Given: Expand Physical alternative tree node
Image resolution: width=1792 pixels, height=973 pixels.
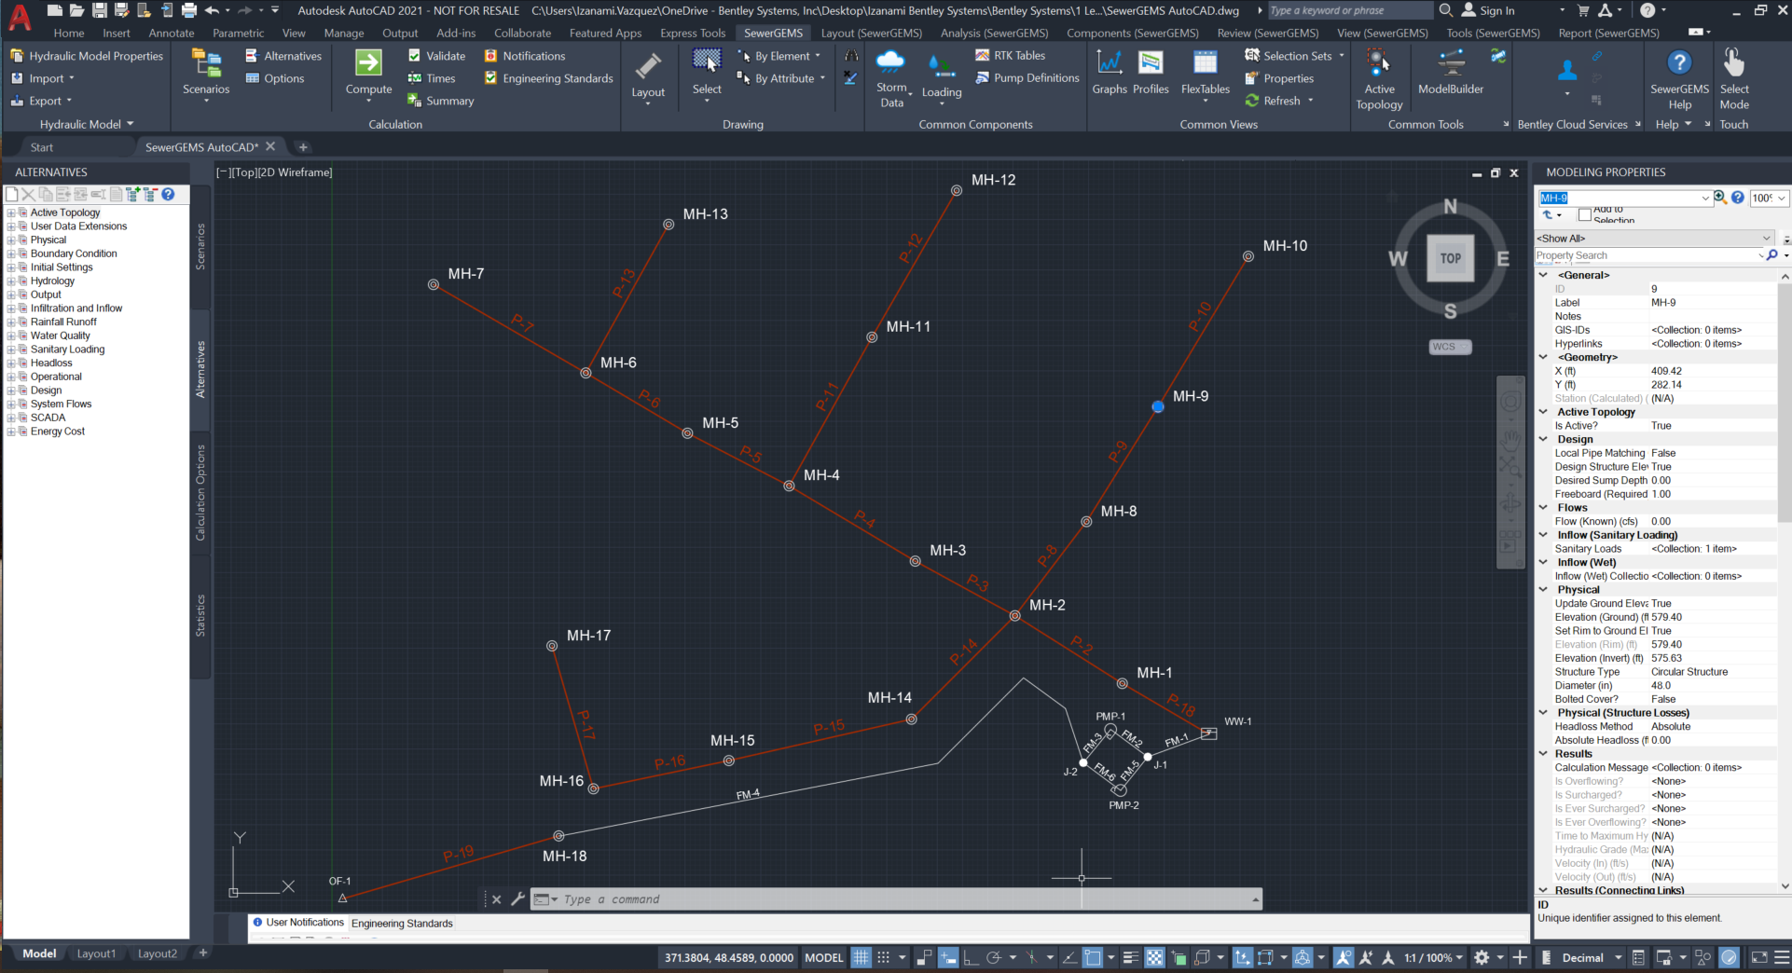Looking at the screenshot, I should [x=11, y=240].
